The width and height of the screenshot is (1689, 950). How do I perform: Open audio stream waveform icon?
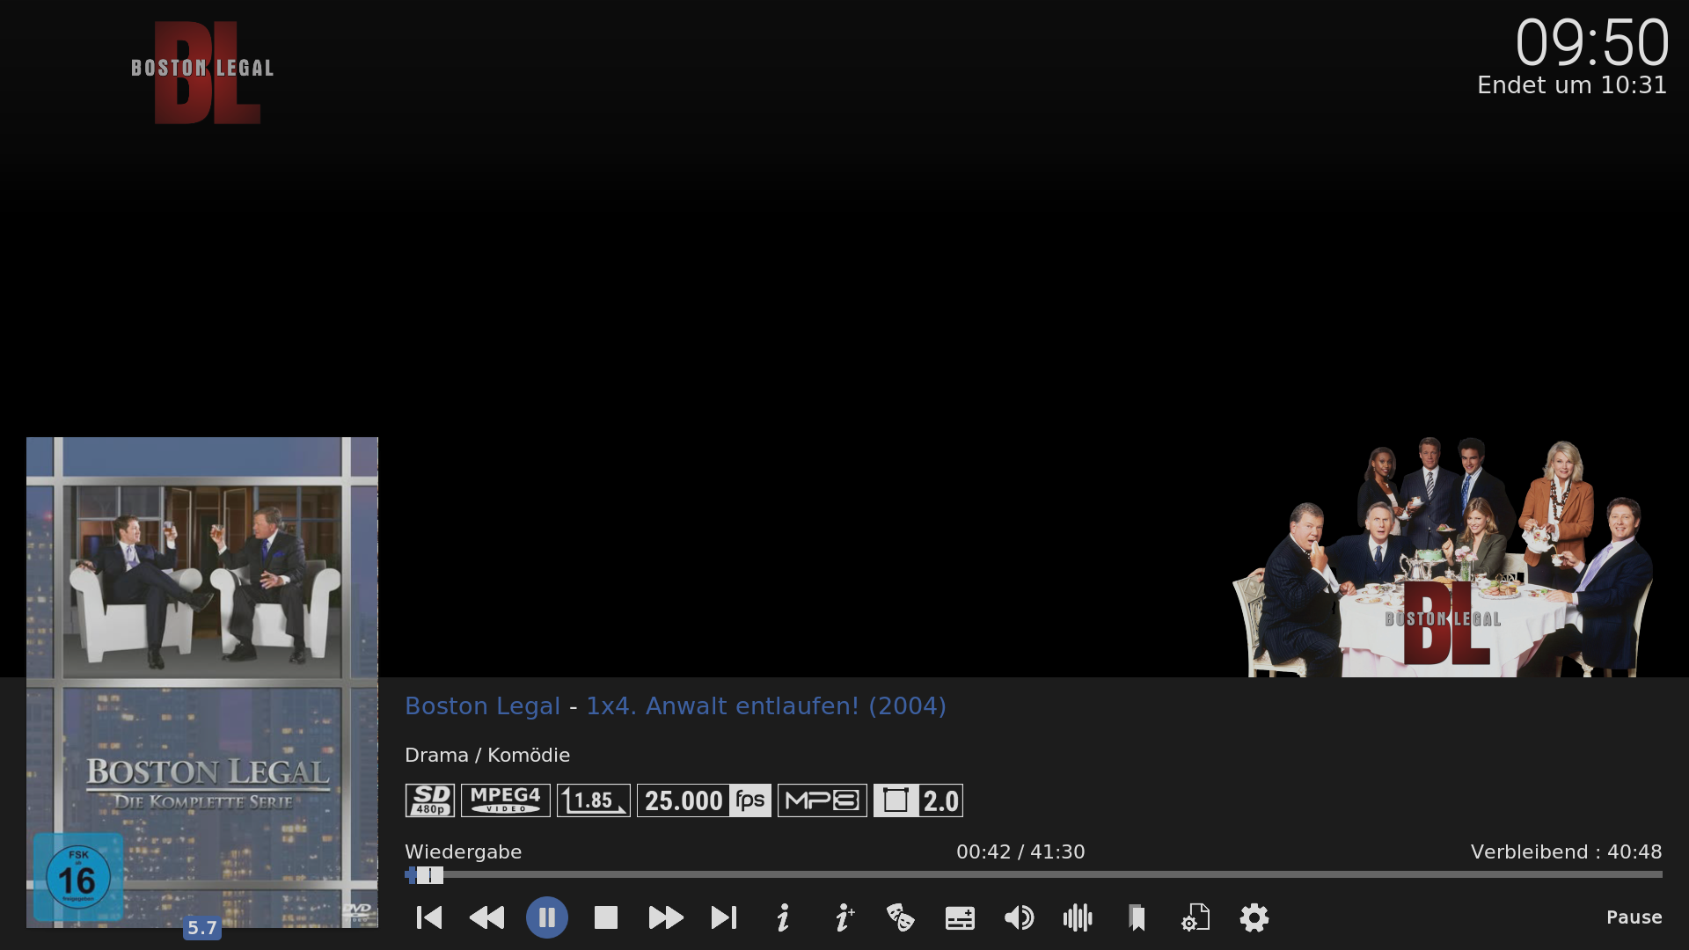[x=1078, y=917]
